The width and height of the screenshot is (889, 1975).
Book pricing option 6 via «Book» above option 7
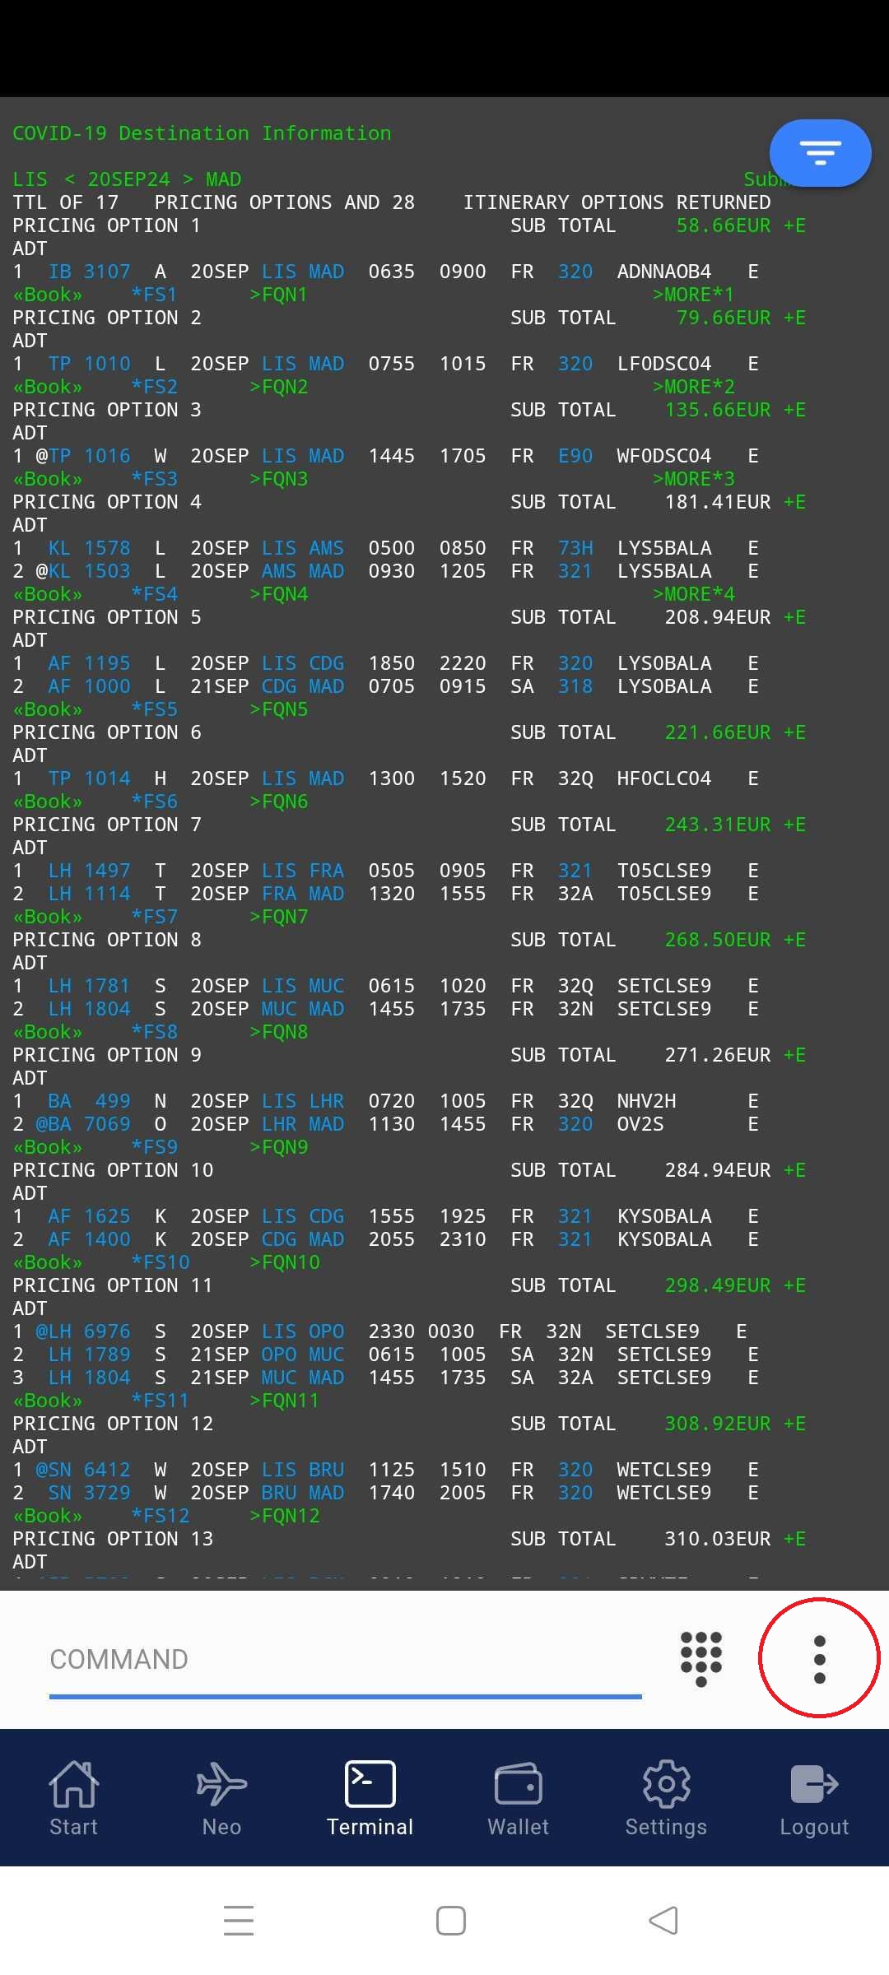[x=48, y=802]
